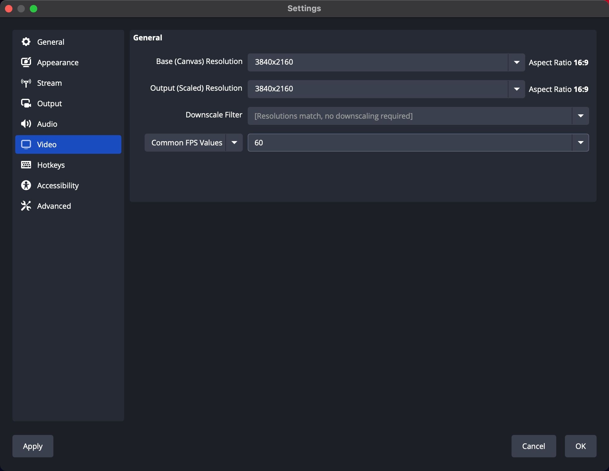The width and height of the screenshot is (609, 471).
Task: Click the Audio speaker icon
Action: click(x=26, y=124)
